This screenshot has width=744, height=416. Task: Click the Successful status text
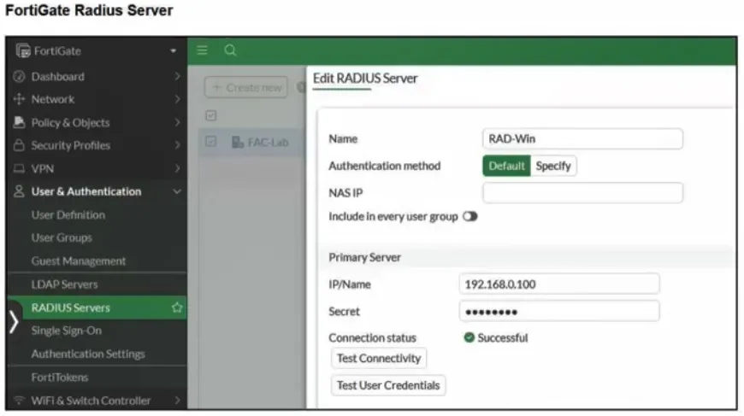pyautogui.click(x=503, y=337)
